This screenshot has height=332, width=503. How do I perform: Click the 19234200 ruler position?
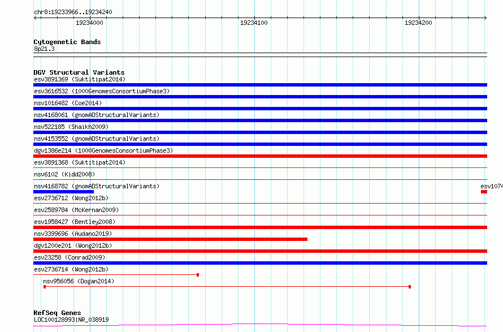pyautogui.click(x=418, y=23)
